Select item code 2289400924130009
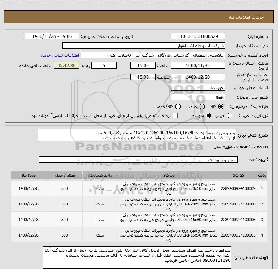278x269 pixels. (x=238, y=188)
